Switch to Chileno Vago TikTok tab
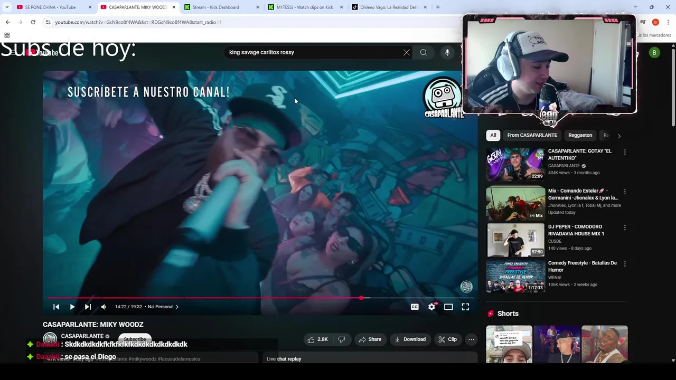676x380 pixels. pos(389,7)
